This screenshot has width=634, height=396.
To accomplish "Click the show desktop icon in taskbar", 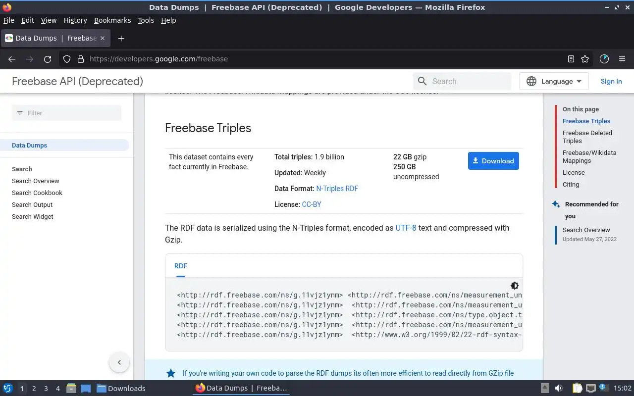I will click(x=85, y=389).
